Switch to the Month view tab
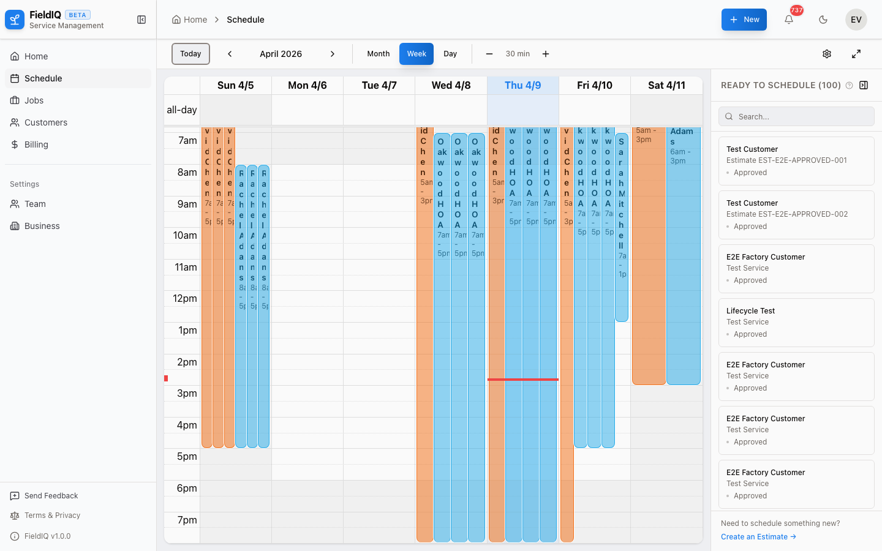Viewport: 882px width, 551px height. (378, 54)
